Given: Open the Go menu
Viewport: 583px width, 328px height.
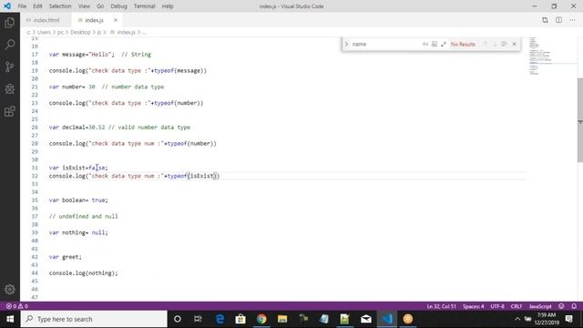Looking at the screenshot, I should coord(100,6).
